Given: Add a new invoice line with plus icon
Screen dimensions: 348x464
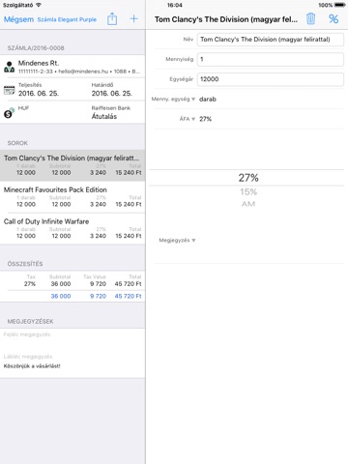Looking at the screenshot, I should point(133,19).
